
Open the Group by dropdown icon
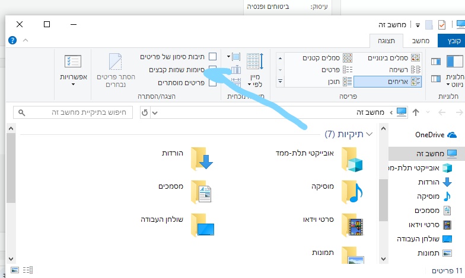pyautogui.click(x=234, y=57)
